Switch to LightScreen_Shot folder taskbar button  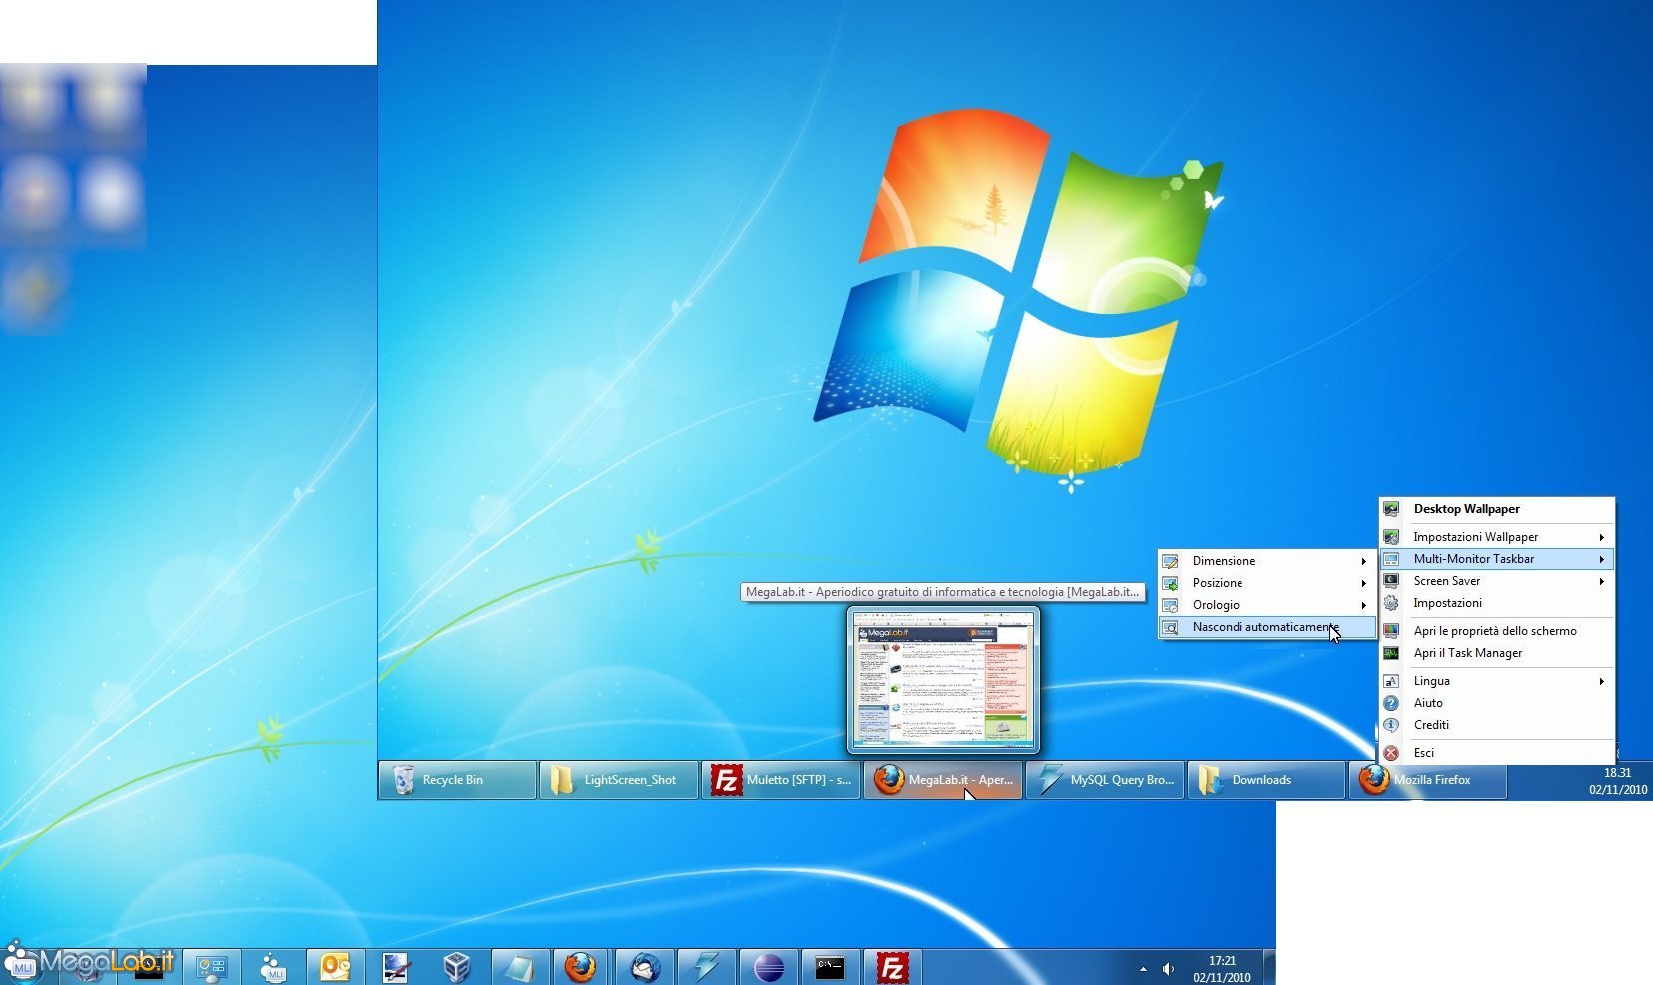[x=618, y=780]
